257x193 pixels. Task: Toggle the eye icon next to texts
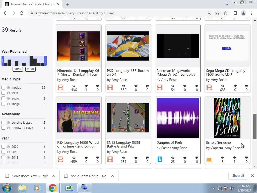coord(8,93)
